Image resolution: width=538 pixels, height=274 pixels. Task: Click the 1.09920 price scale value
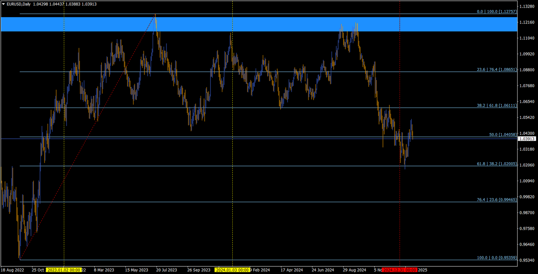point(527,54)
